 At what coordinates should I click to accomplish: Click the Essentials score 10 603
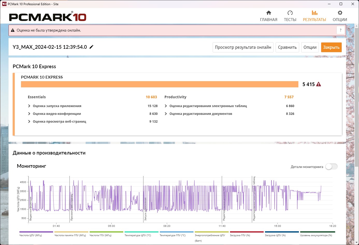tap(151, 97)
